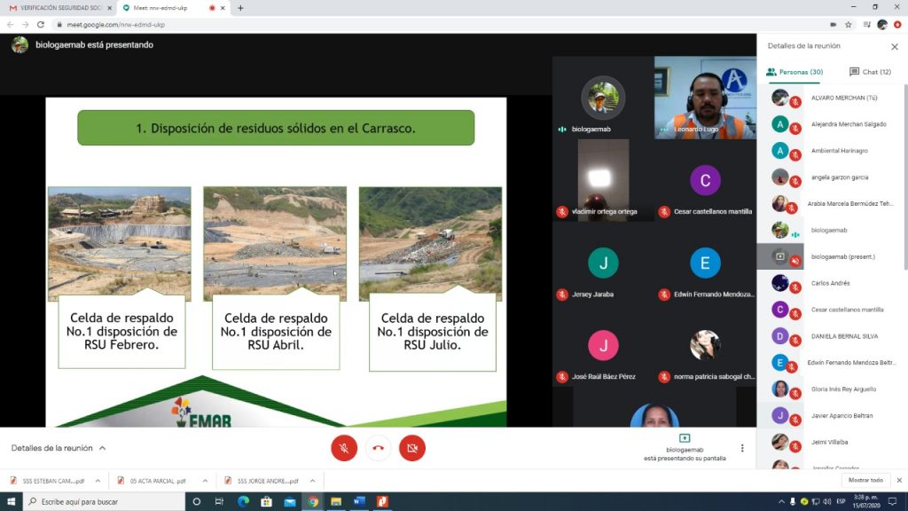Open a new browser tab
Viewport: 908px width, 511px height.
240,8
